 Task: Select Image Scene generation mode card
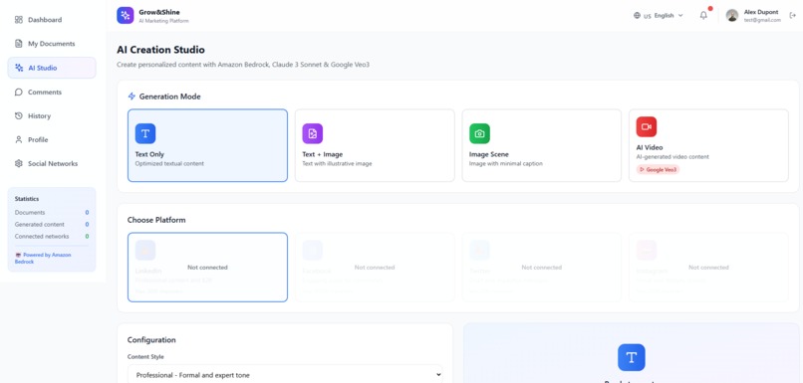coord(542,145)
